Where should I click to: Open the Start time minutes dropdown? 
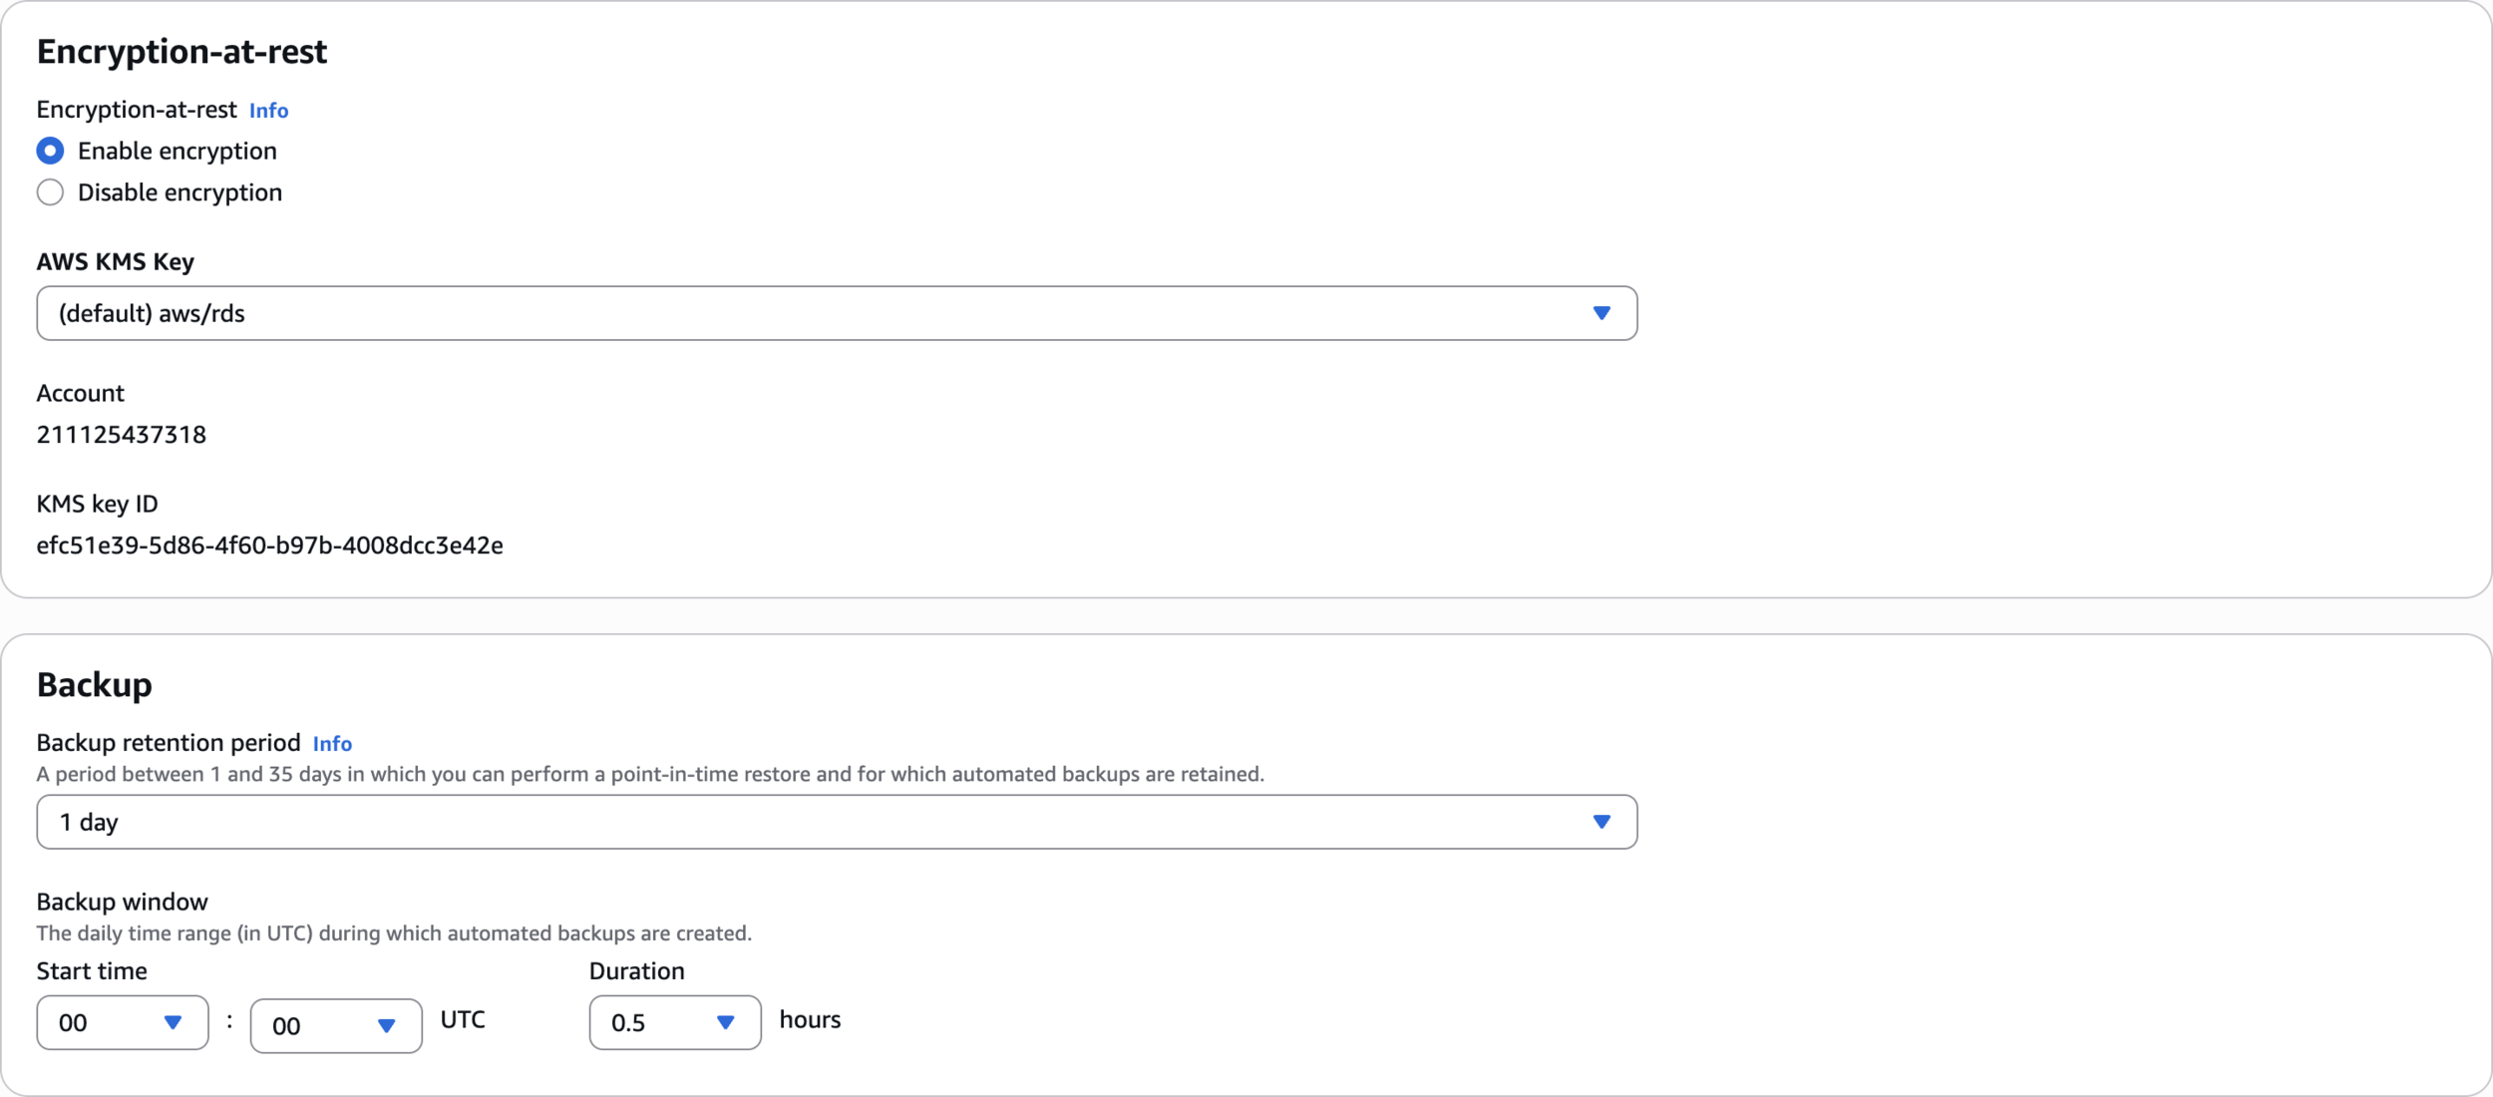click(335, 1025)
